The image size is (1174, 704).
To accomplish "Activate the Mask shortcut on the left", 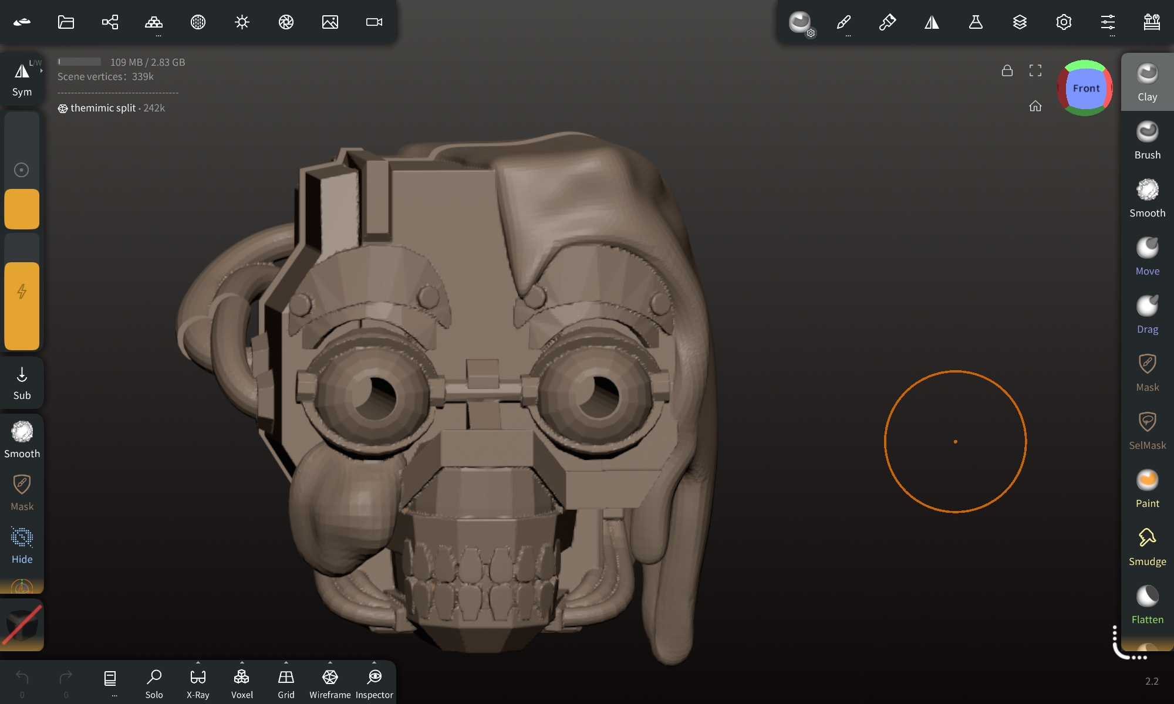I will click(22, 493).
